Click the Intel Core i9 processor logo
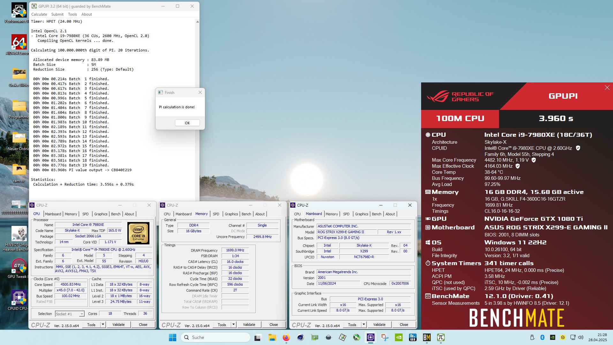 click(x=138, y=234)
